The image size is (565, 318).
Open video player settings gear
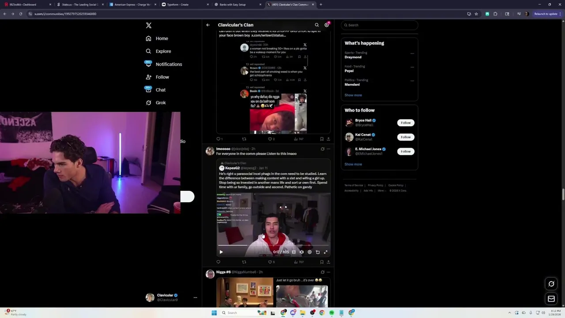[x=309, y=252]
